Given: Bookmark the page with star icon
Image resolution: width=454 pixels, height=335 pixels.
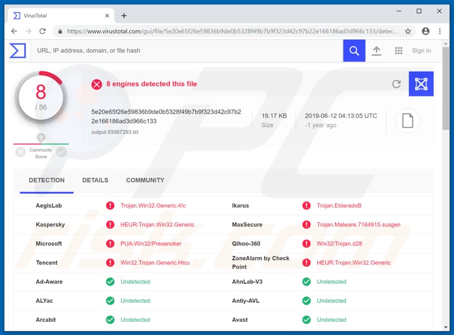Looking at the screenshot, I should pyautogui.click(x=408, y=31).
